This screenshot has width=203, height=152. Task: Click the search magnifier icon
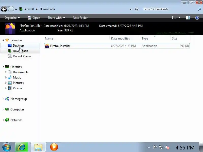point(199,9)
